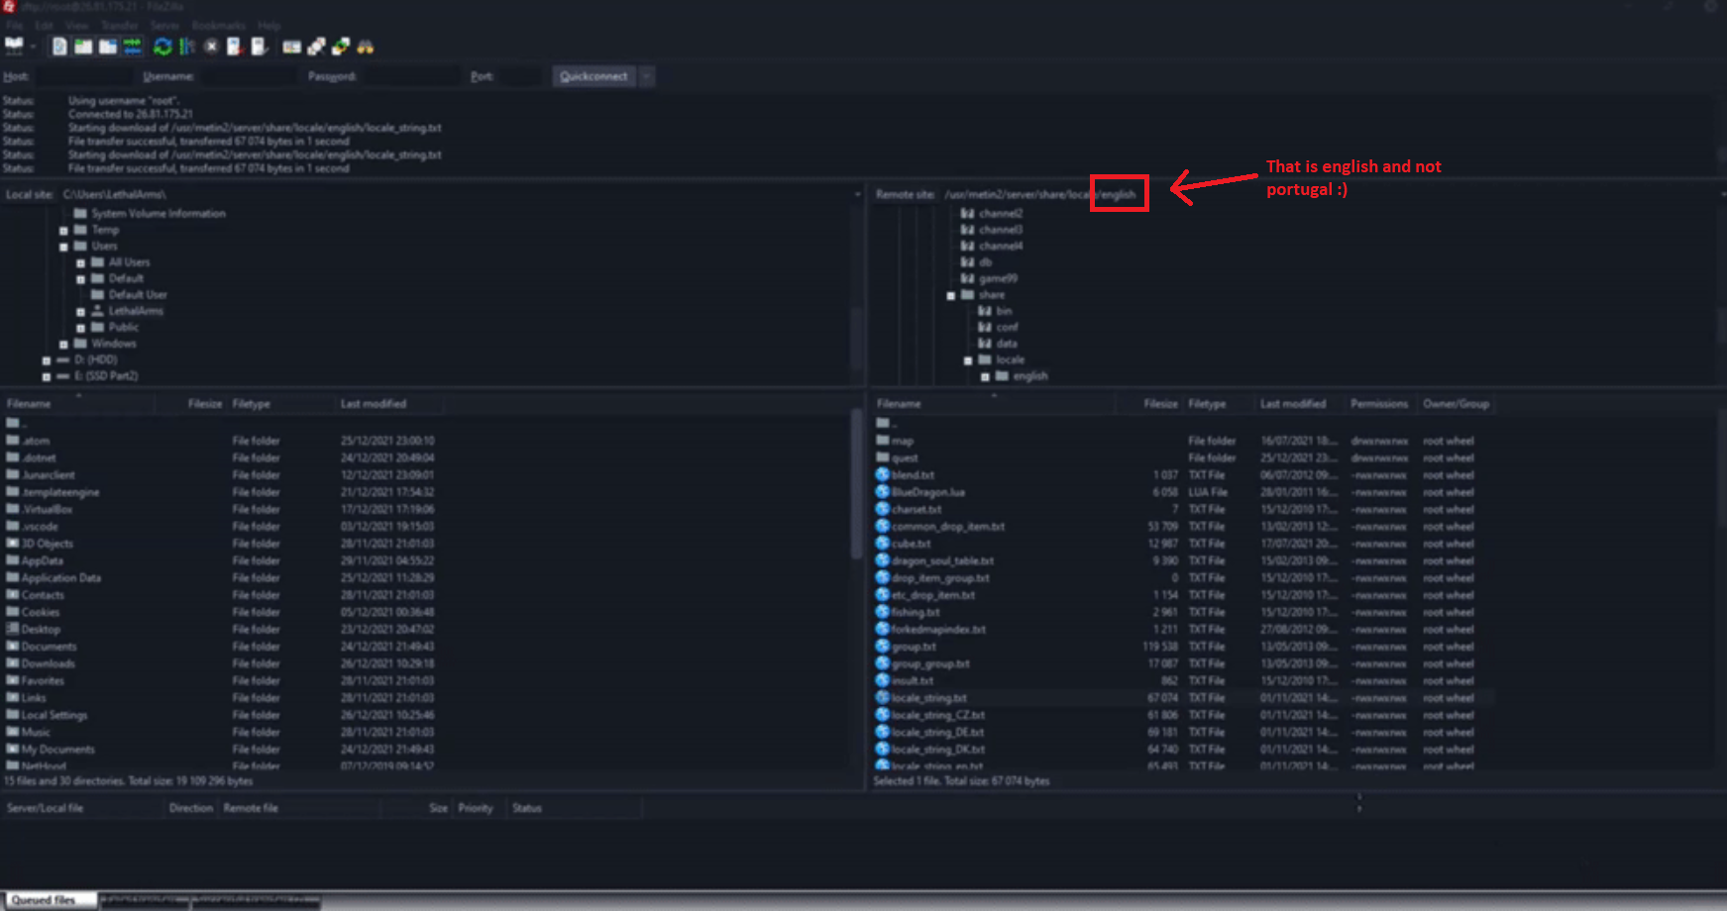Expand the Windows folder in local tree
The image size is (1727, 911).
[x=63, y=345]
